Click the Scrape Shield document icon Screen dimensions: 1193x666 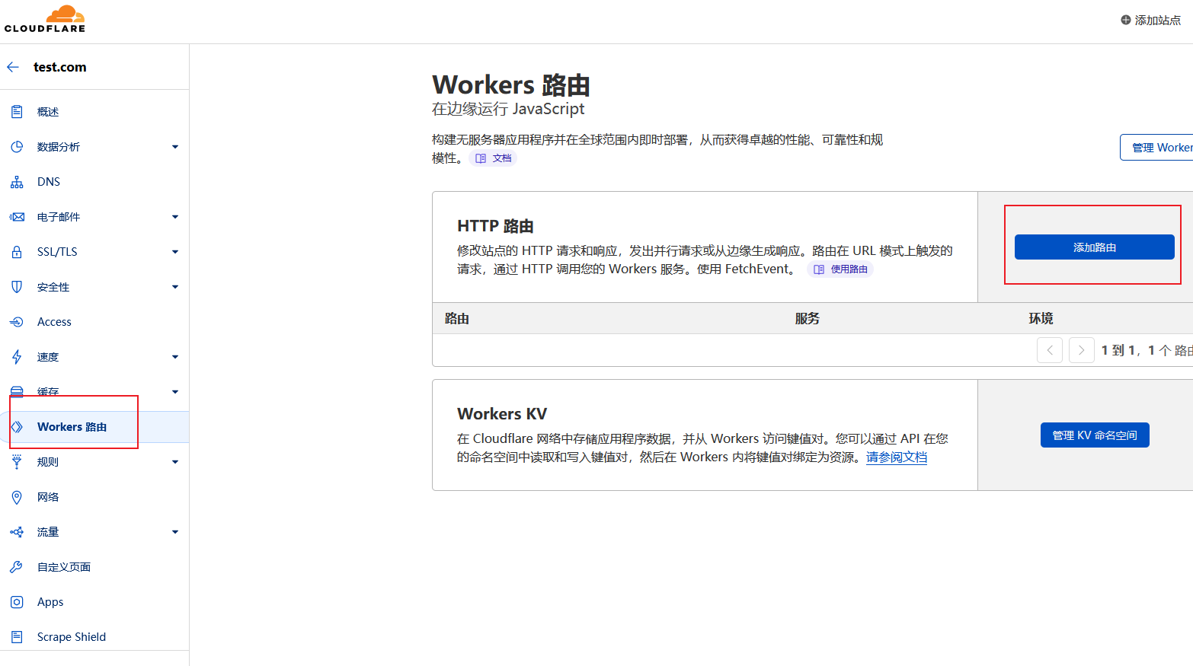(17, 637)
